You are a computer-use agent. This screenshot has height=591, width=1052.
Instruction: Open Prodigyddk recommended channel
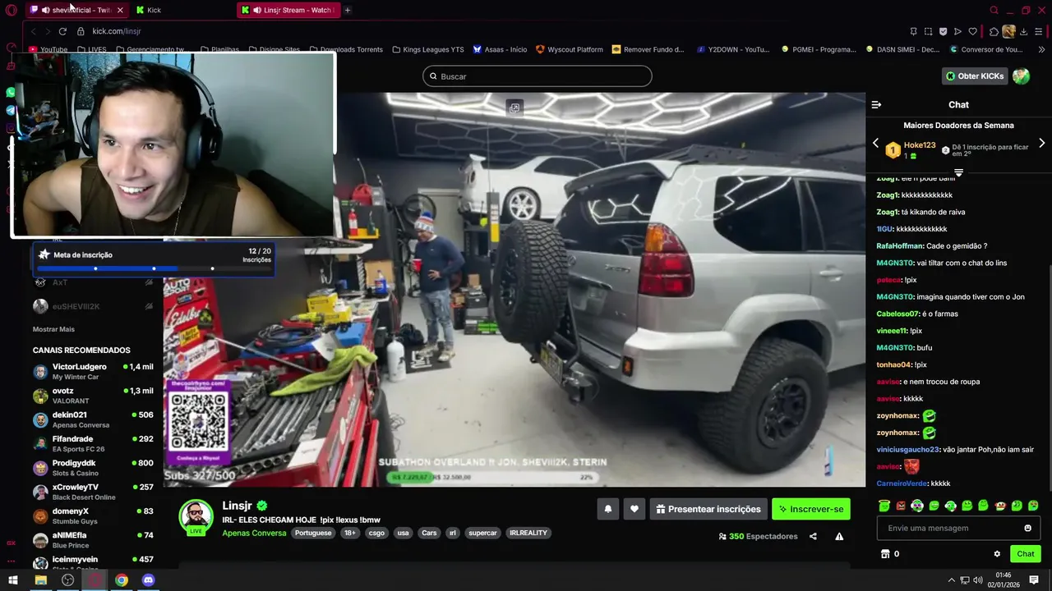[93, 468]
